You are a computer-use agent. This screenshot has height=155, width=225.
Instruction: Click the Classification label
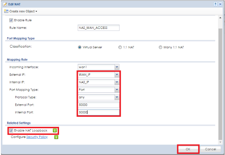(21, 47)
